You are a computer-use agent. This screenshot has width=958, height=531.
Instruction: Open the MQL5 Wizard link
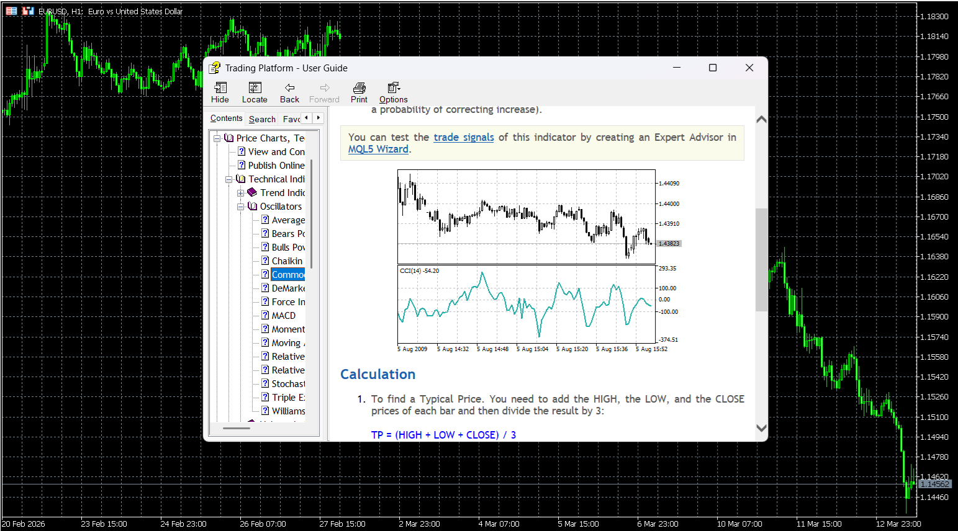378,149
